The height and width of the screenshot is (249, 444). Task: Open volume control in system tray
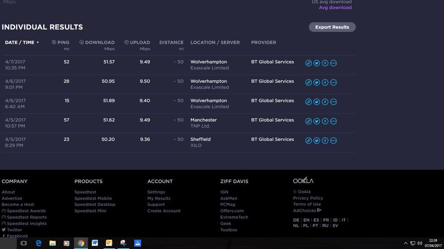coord(420,243)
